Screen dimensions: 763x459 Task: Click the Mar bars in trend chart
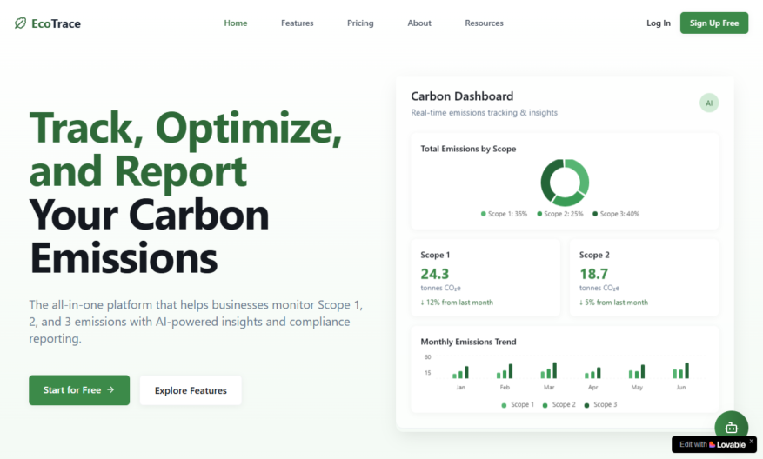pyautogui.click(x=548, y=370)
